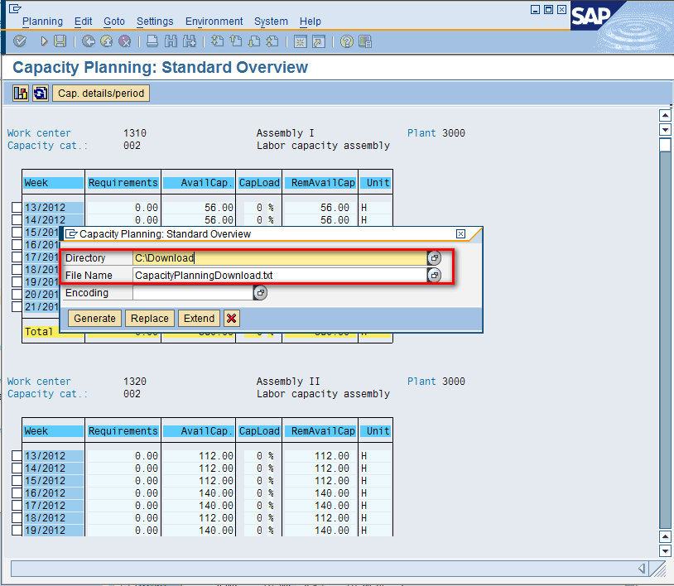674x586 pixels.
Task: Open Help via the question mark icon
Action: pos(347,41)
